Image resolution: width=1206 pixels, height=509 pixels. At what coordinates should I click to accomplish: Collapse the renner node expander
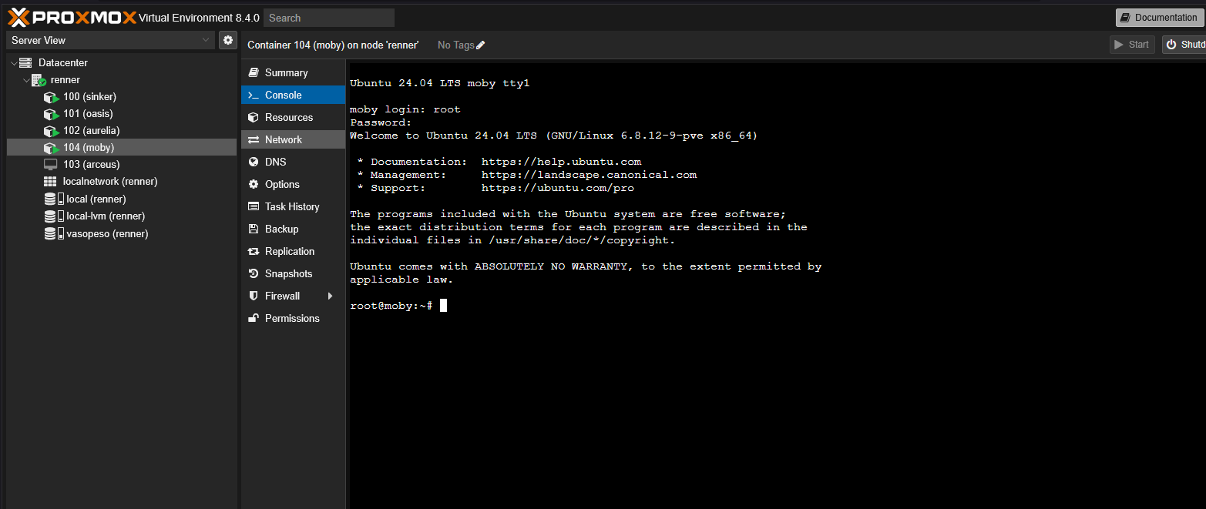(26, 79)
